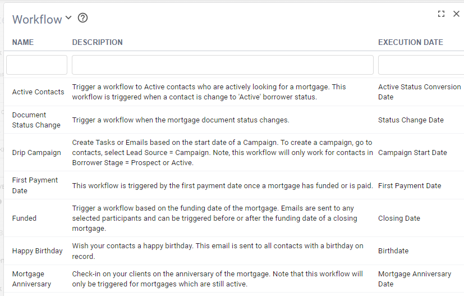464x296 pixels.
Task: Open the Happy Birthday workflow
Action: pos(37,251)
